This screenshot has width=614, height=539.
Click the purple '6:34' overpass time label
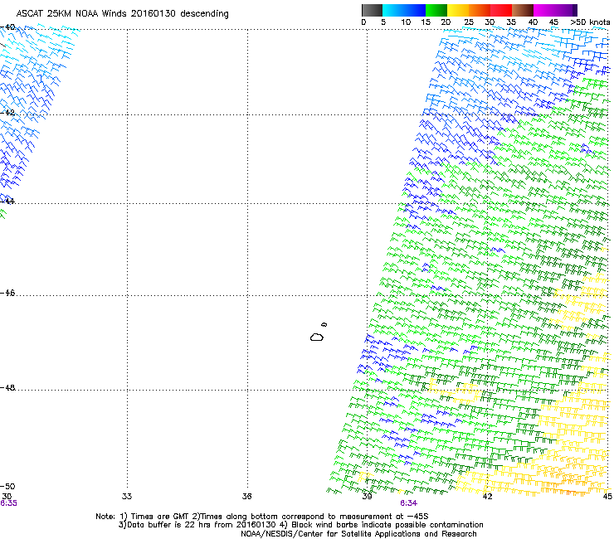pos(408,503)
